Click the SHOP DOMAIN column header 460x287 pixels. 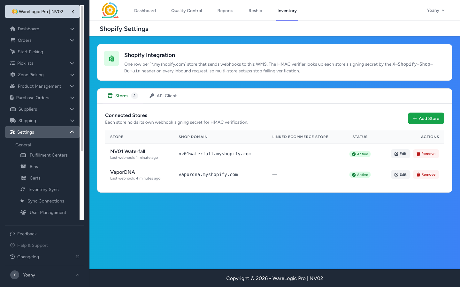pos(193,137)
